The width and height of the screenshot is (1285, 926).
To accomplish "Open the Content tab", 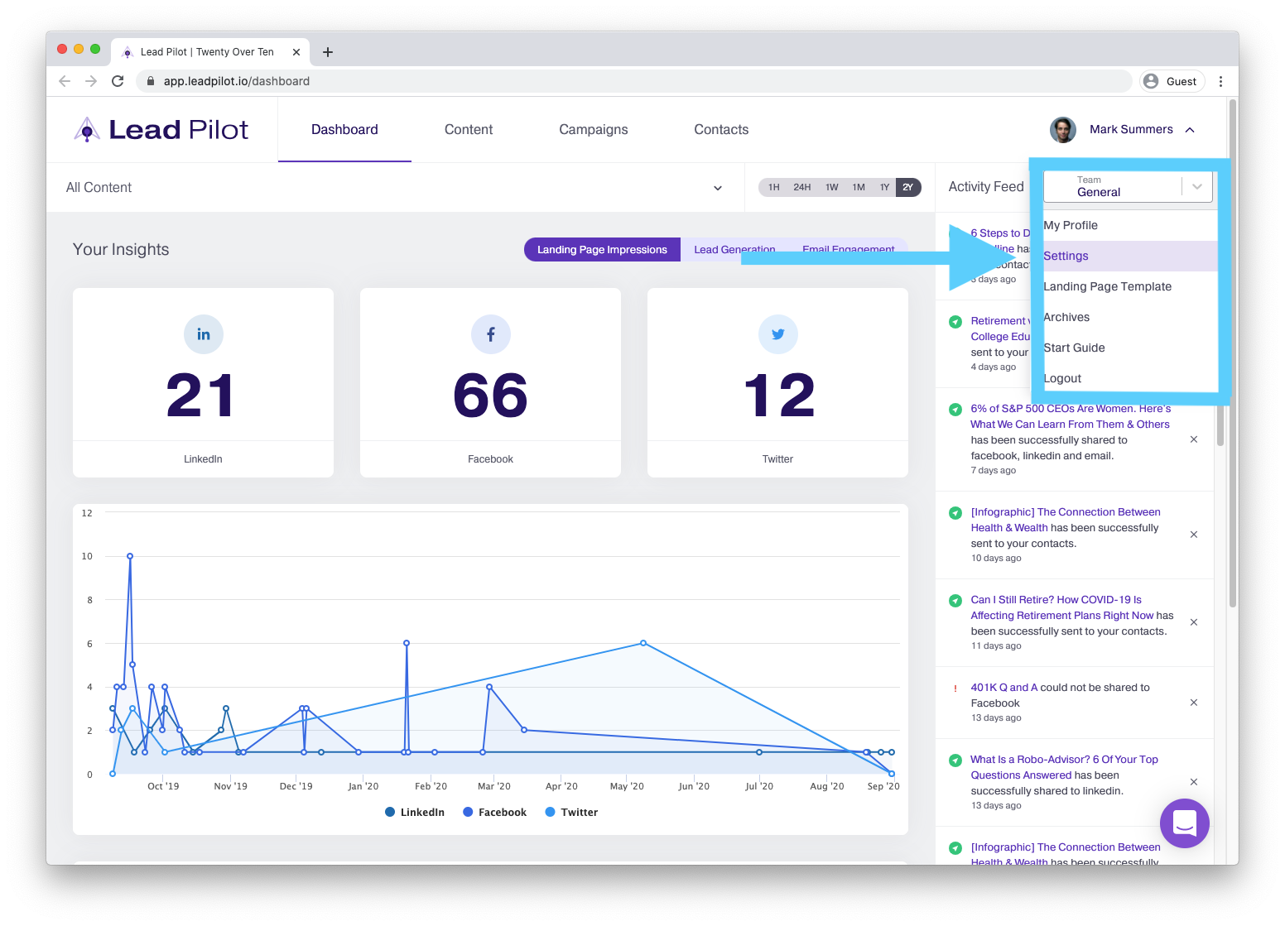I will pos(469,130).
